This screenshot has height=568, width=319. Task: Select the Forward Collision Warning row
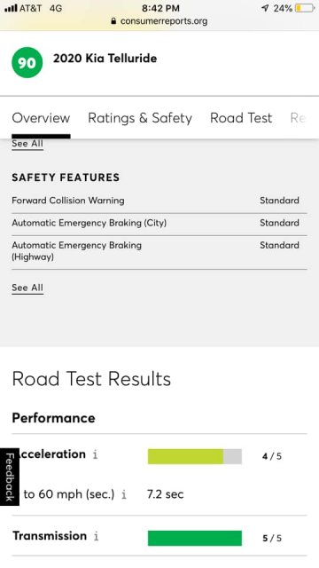click(x=159, y=201)
